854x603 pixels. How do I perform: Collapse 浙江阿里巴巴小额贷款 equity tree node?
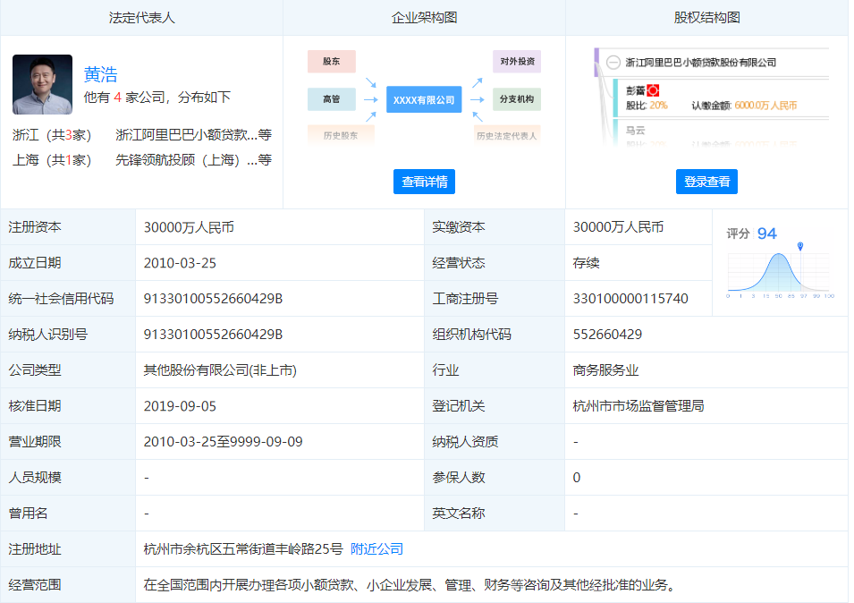click(613, 63)
